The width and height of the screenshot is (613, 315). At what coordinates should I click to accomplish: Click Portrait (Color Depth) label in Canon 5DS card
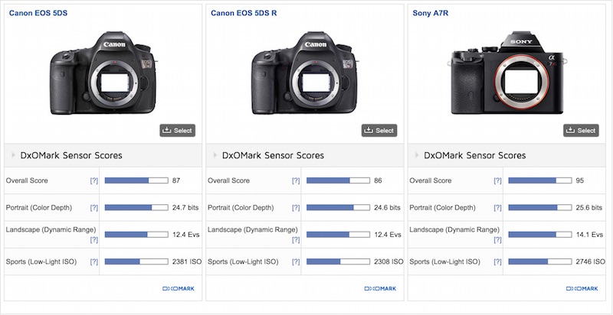coord(39,207)
